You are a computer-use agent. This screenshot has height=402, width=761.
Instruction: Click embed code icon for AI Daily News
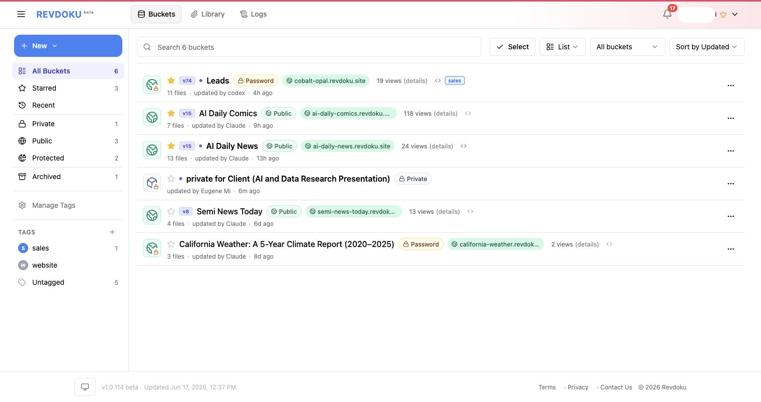[464, 146]
